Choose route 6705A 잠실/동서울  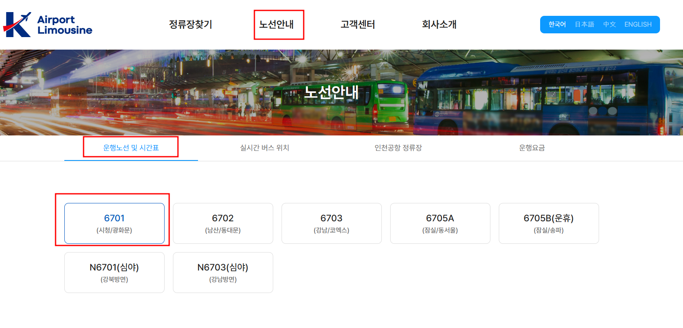tap(440, 223)
